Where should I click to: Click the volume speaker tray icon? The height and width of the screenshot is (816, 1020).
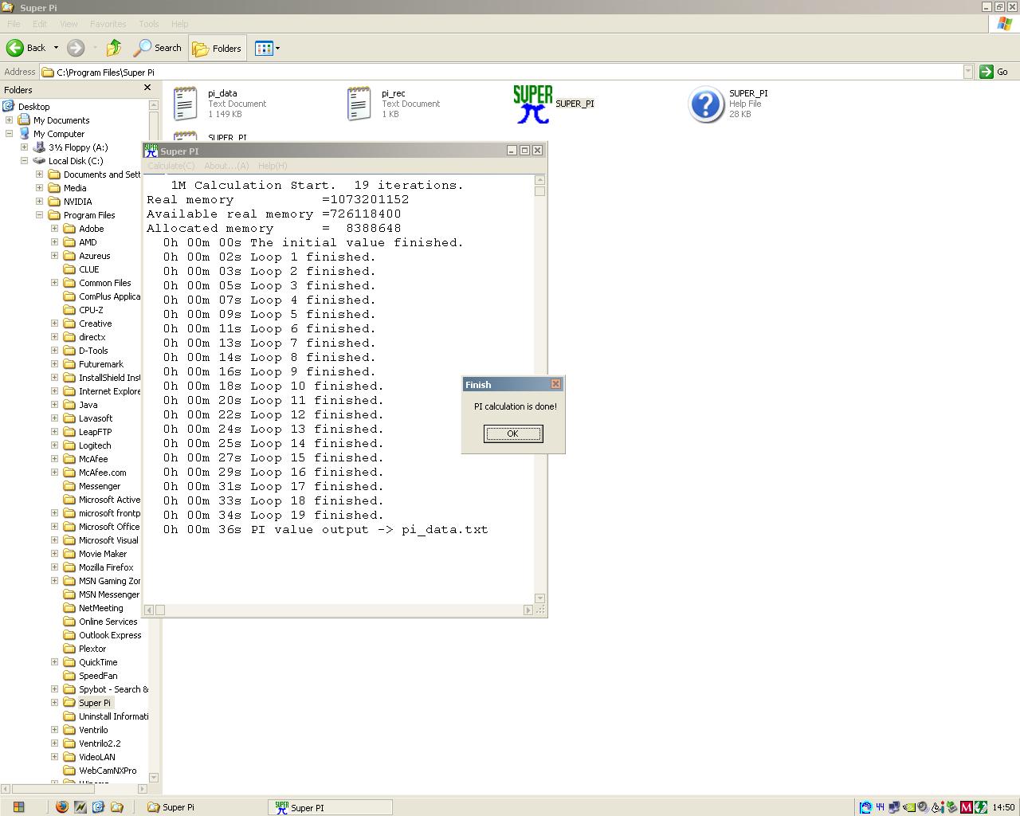point(924,807)
